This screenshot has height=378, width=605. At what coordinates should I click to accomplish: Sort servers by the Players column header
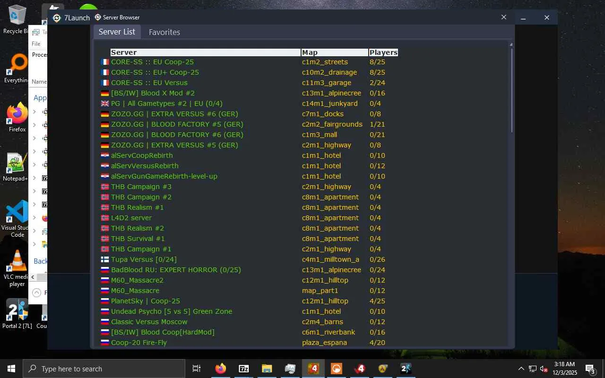click(383, 52)
